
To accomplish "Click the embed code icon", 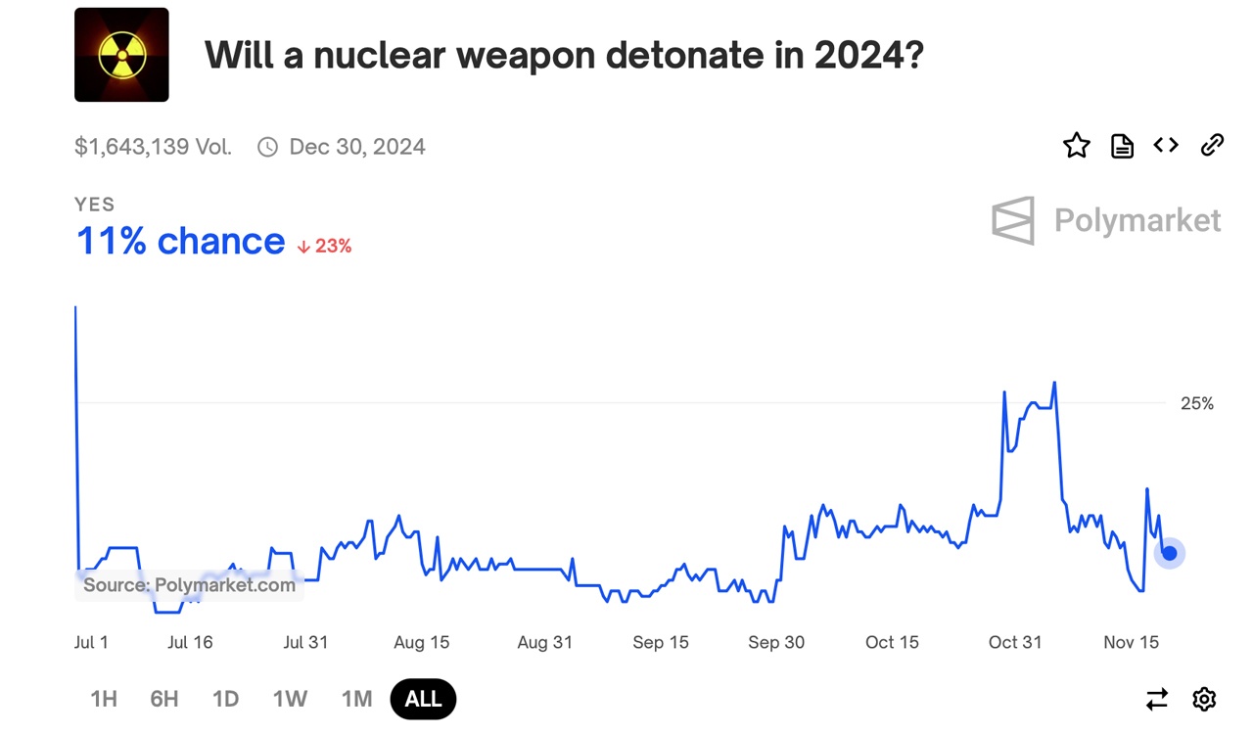I will click(1166, 145).
